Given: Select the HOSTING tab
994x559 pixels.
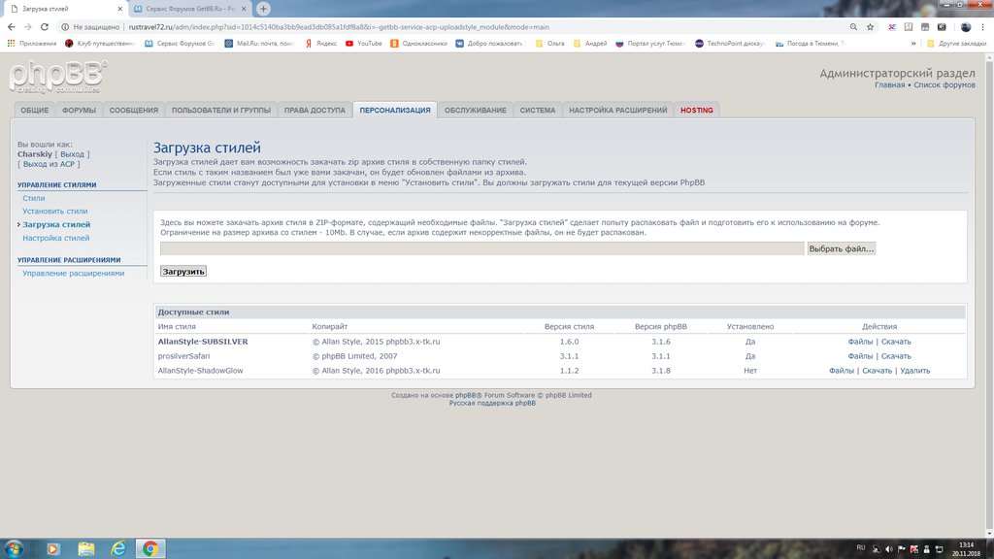Looking at the screenshot, I should (696, 111).
